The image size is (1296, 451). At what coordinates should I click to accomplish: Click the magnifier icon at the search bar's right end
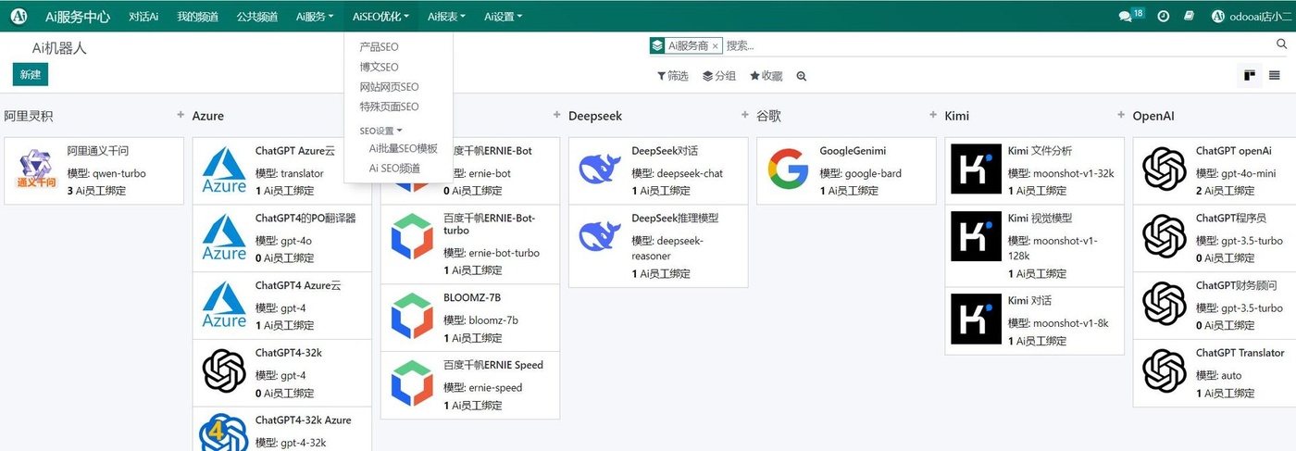pyautogui.click(x=1282, y=44)
